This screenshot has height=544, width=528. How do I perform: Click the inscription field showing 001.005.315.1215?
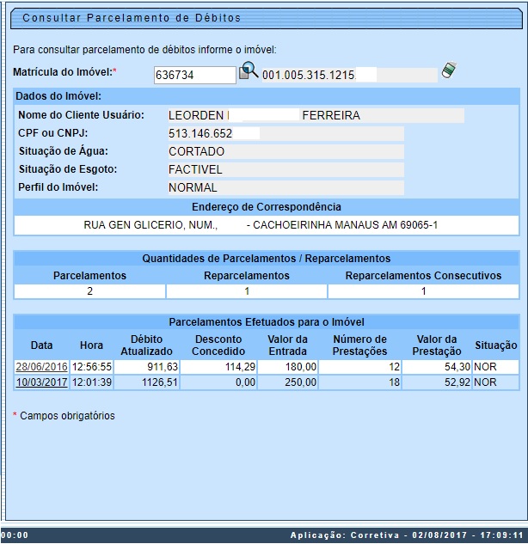(349, 76)
